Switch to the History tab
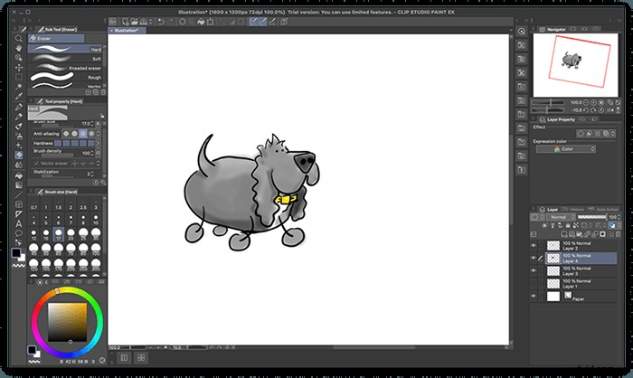This screenshot has width=633, height=378. [576, 209]
